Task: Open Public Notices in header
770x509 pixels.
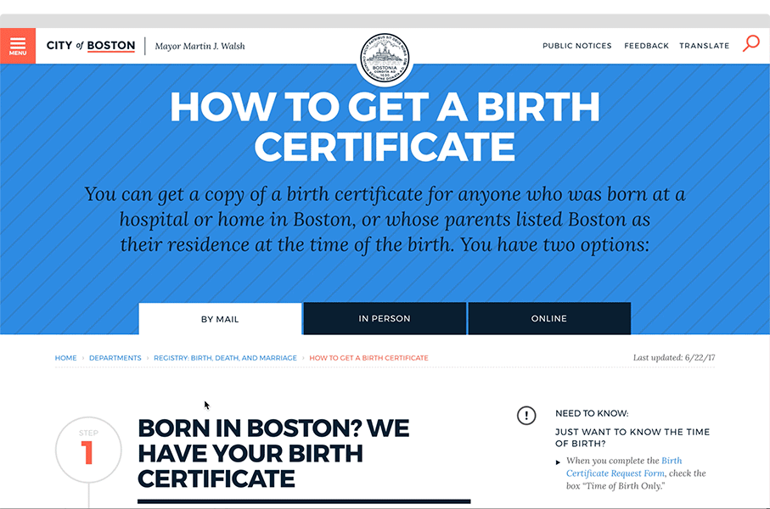Action: point(577,46)
